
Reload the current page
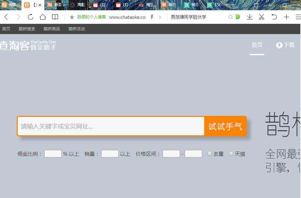pyautogui.click(x=31, y=17)
